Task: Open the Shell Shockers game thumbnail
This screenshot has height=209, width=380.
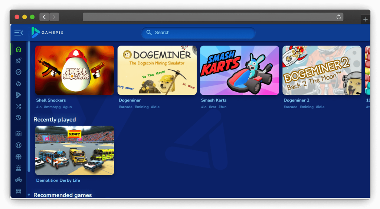Action: (x=75, y=70)
